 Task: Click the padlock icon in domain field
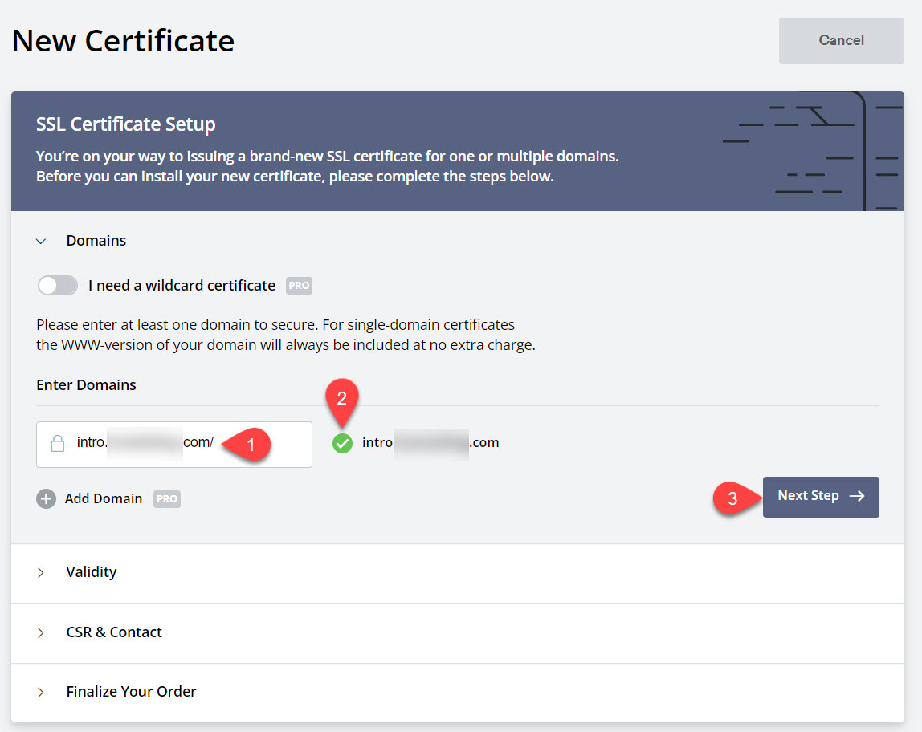pos(57,444)
